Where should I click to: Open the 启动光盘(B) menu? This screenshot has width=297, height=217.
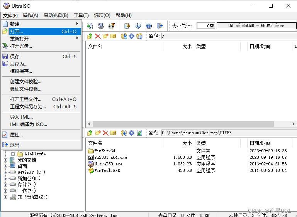click(56, 15)
